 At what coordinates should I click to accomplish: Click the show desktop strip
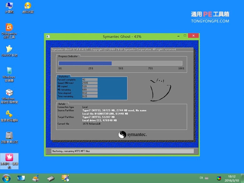tap(242, 178)
